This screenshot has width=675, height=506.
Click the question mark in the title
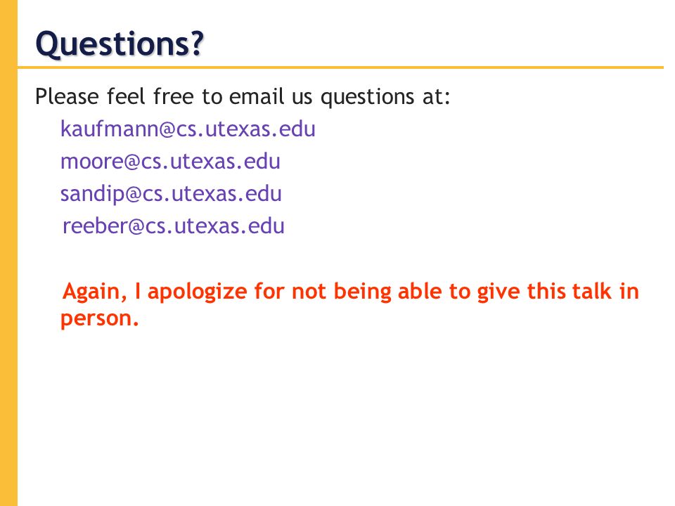(198, 43)
